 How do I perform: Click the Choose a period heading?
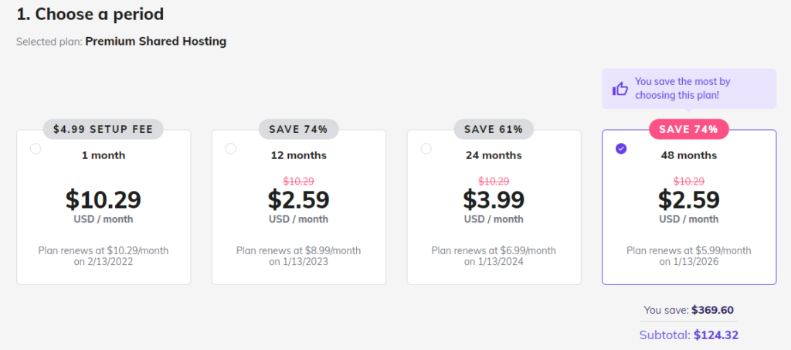coord(90,14)
